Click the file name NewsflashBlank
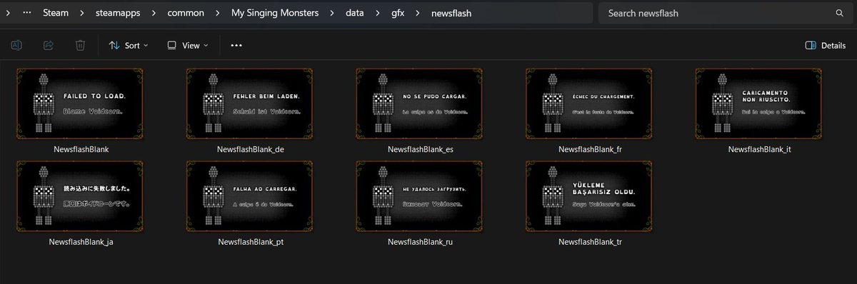Screen dimensions: 857x284 (x=81, y=150)
